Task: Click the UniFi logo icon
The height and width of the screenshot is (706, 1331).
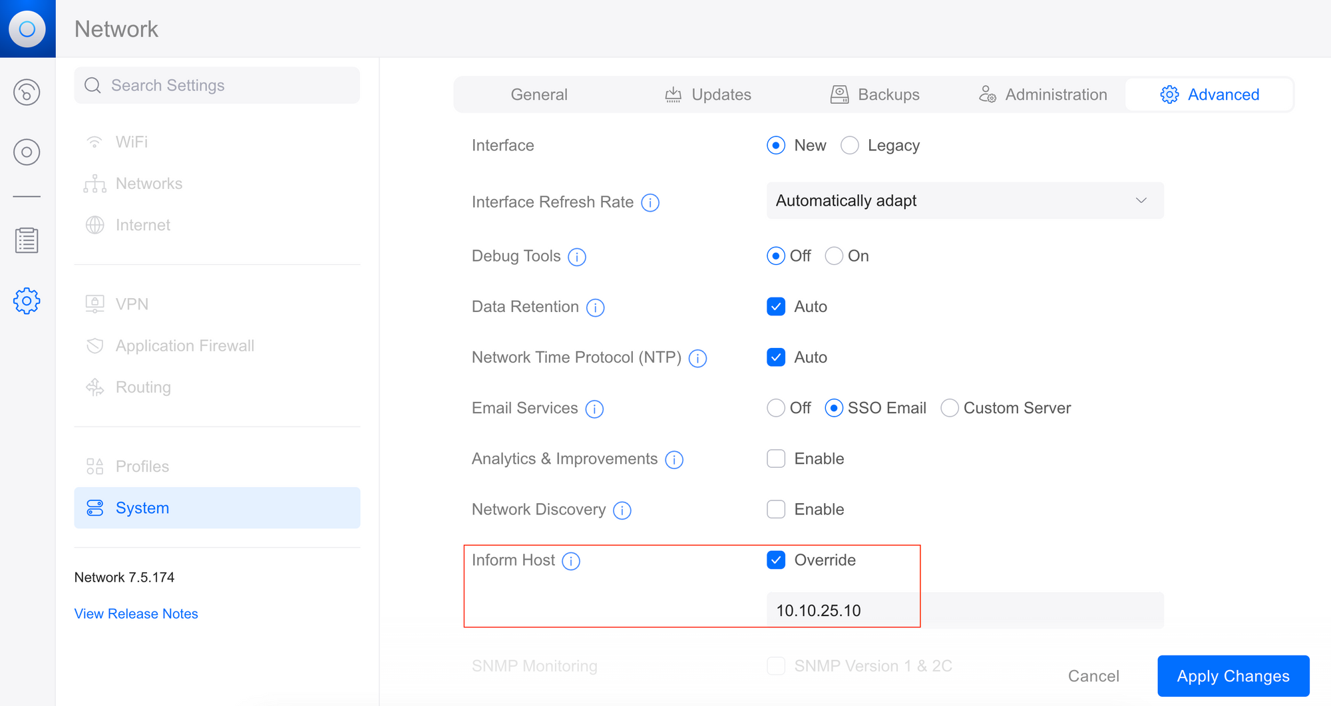Action: pos(27,29)
